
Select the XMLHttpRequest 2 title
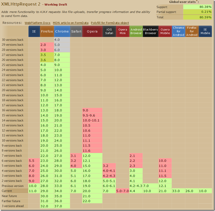pyautogui.click(x=21, y=4)
